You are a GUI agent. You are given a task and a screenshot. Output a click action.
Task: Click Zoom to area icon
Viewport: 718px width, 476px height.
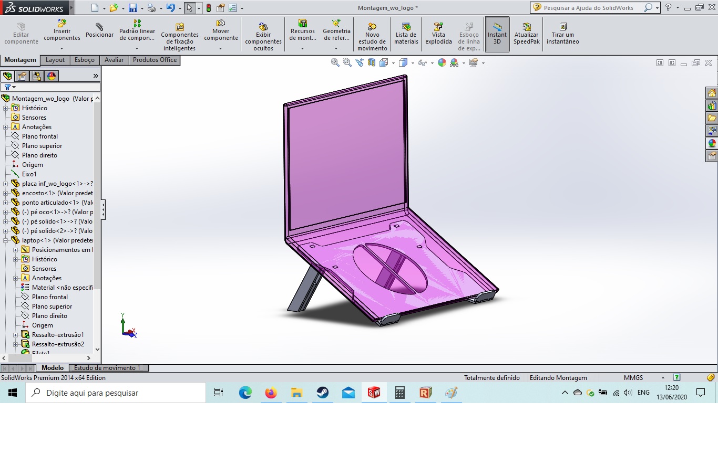click(x=347, y=62)
